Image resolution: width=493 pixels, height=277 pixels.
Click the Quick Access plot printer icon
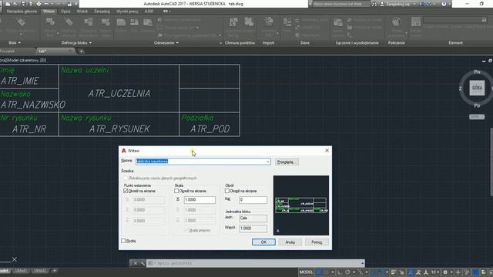[x=39, y=4]
